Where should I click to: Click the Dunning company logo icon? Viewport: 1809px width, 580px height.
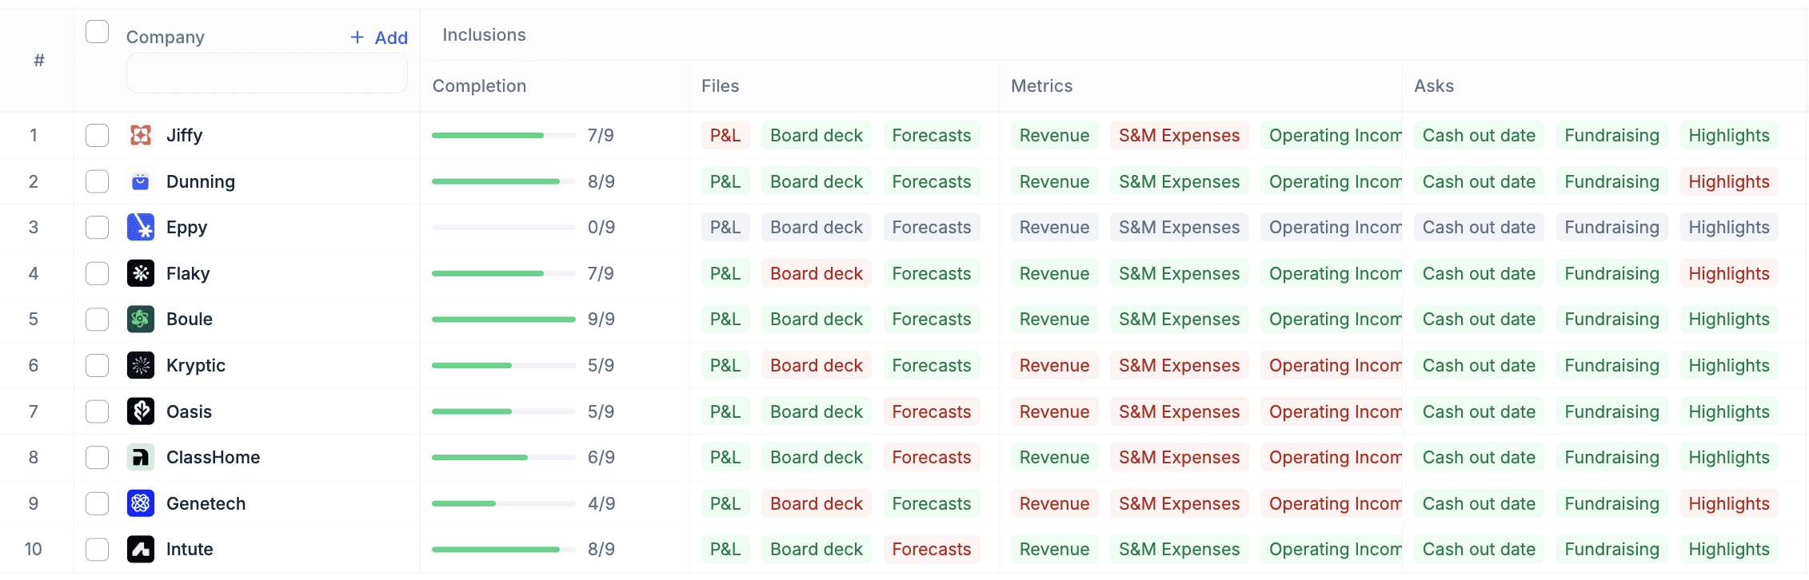pyautogui.click(x=141, y=181)
